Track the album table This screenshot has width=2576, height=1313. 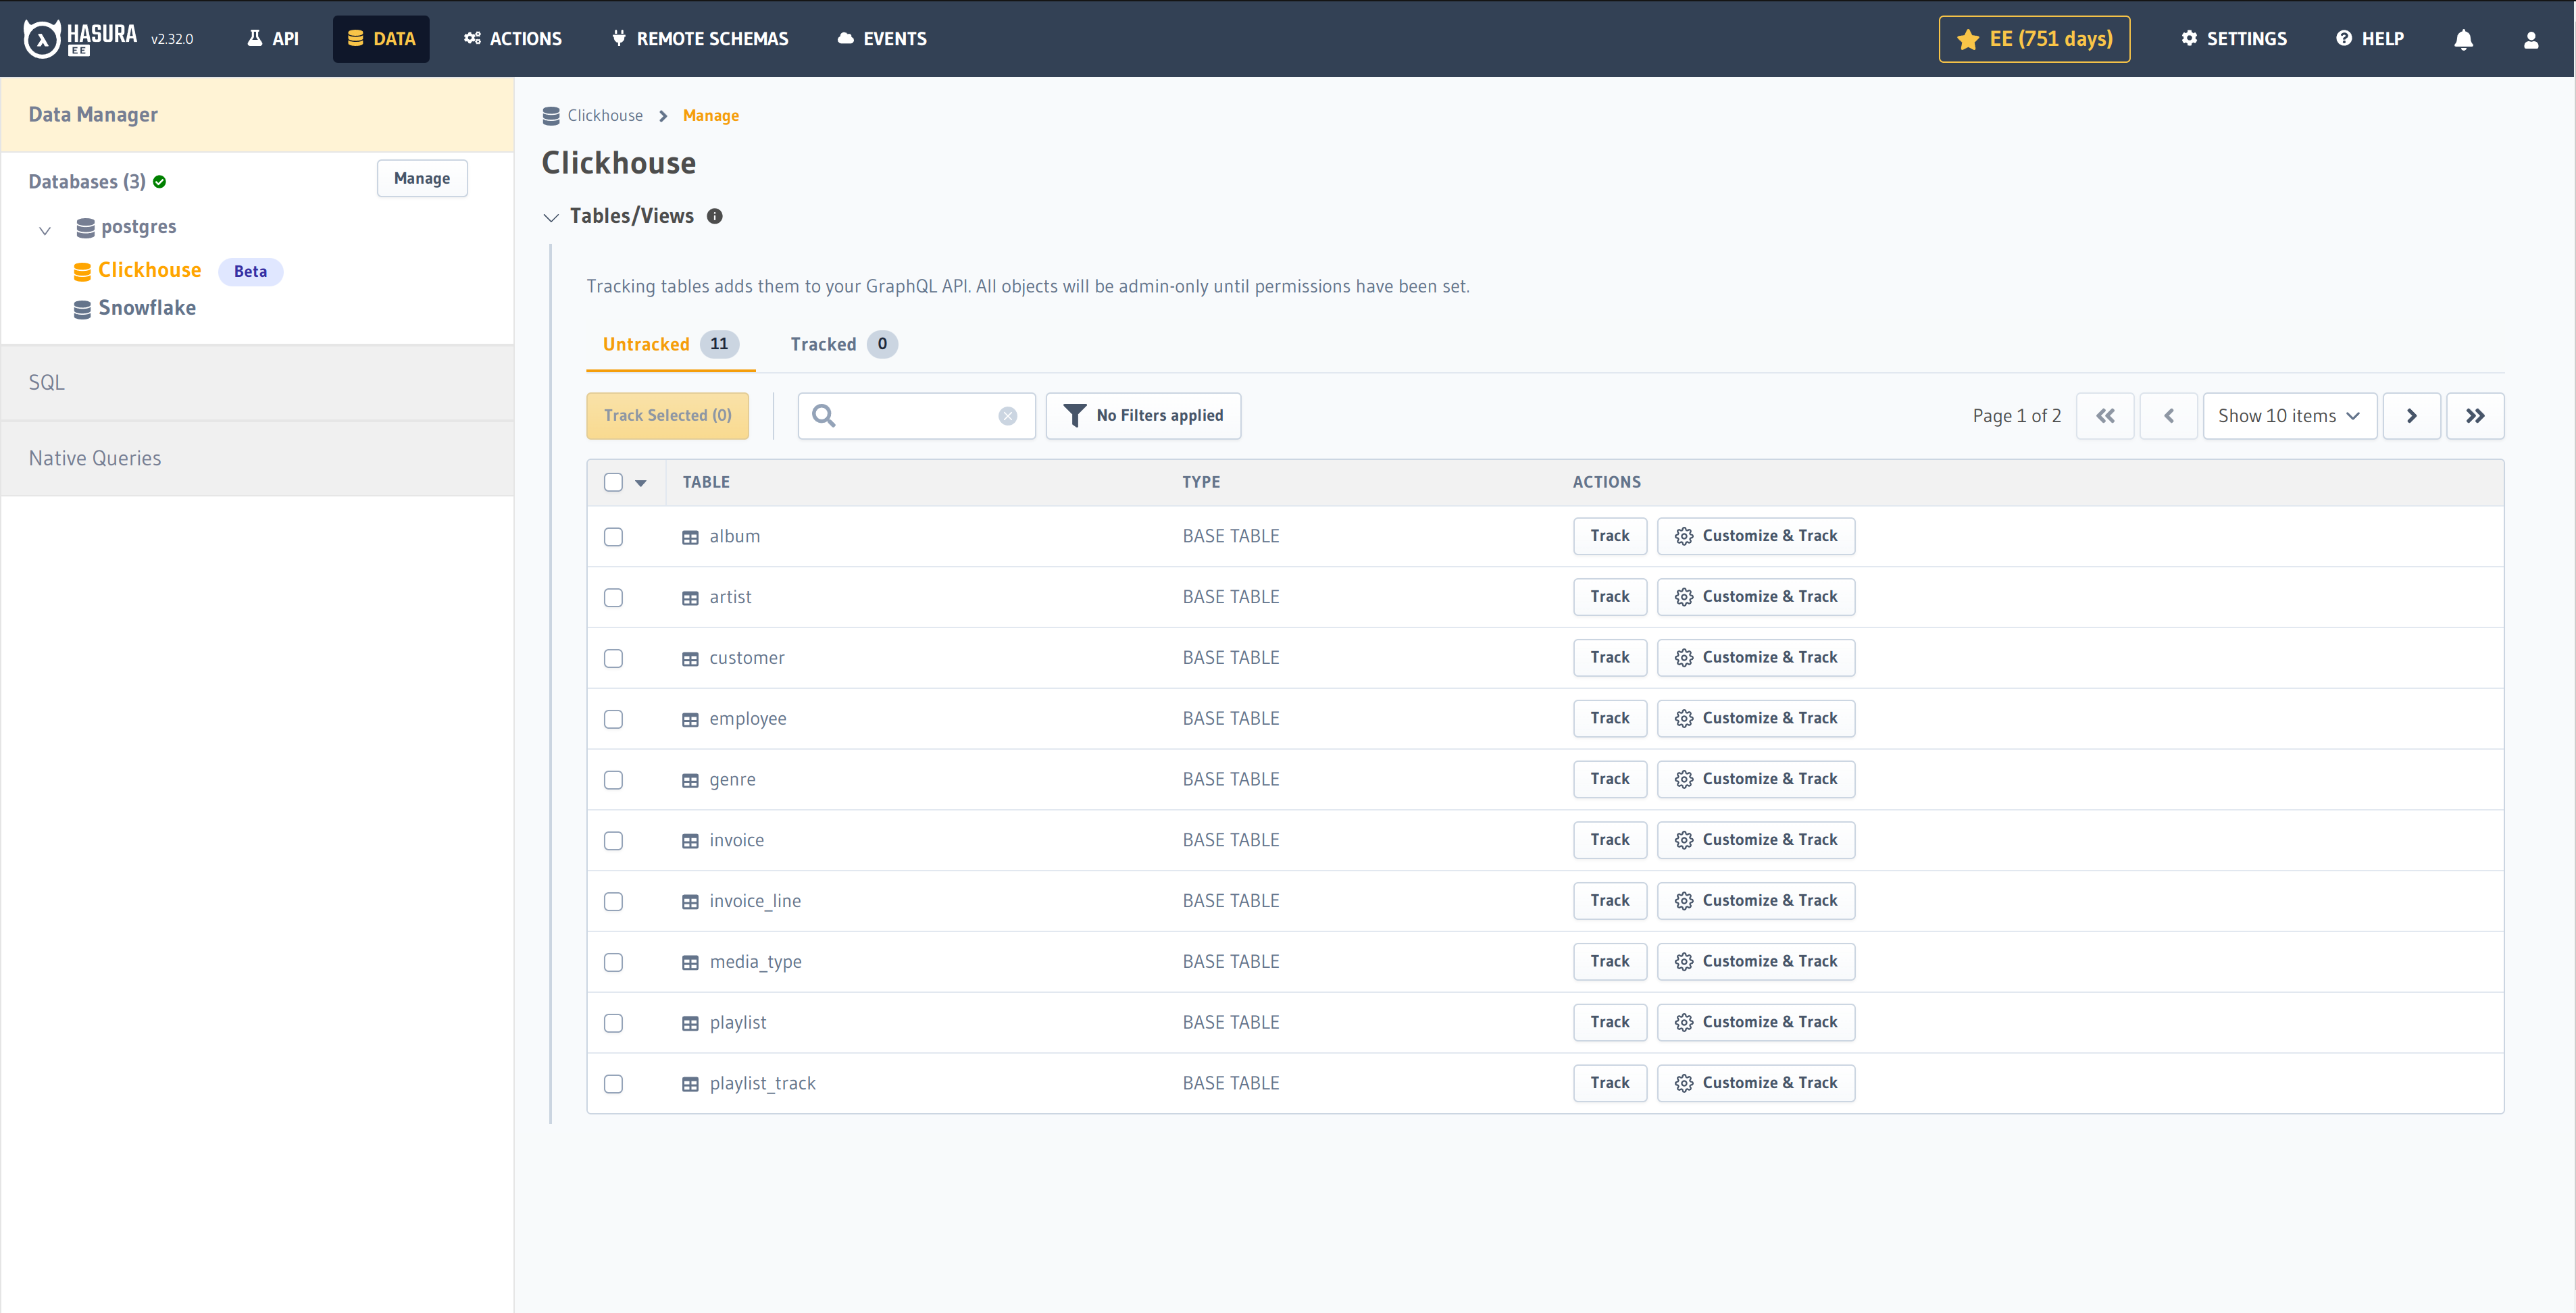click(x=1609, y=536)
